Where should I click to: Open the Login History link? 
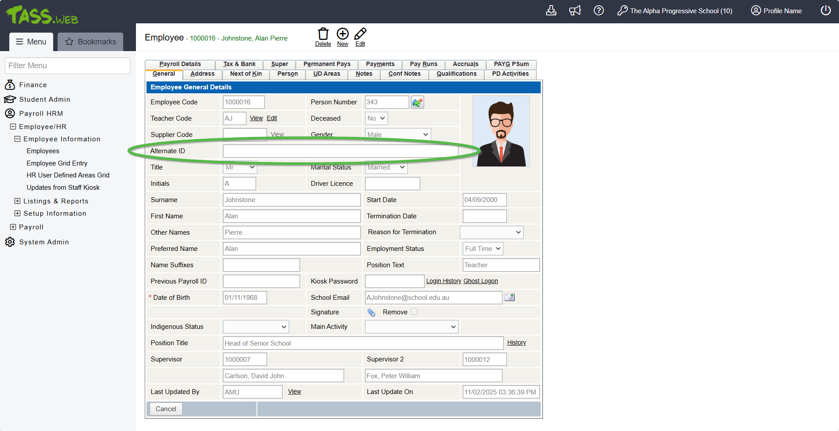tap(443, 281)
